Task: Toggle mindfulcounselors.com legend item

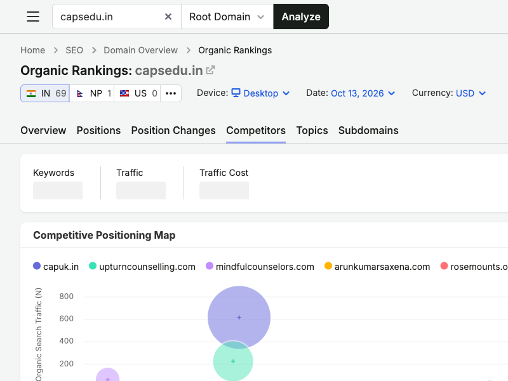Action: (260, 267)
